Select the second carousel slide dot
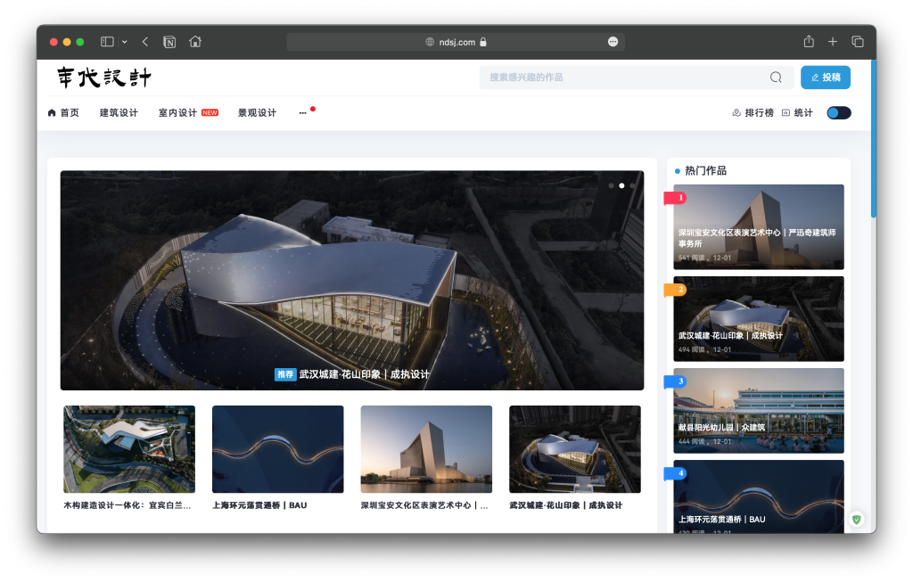The image size is (913, 582). (621, 185)
